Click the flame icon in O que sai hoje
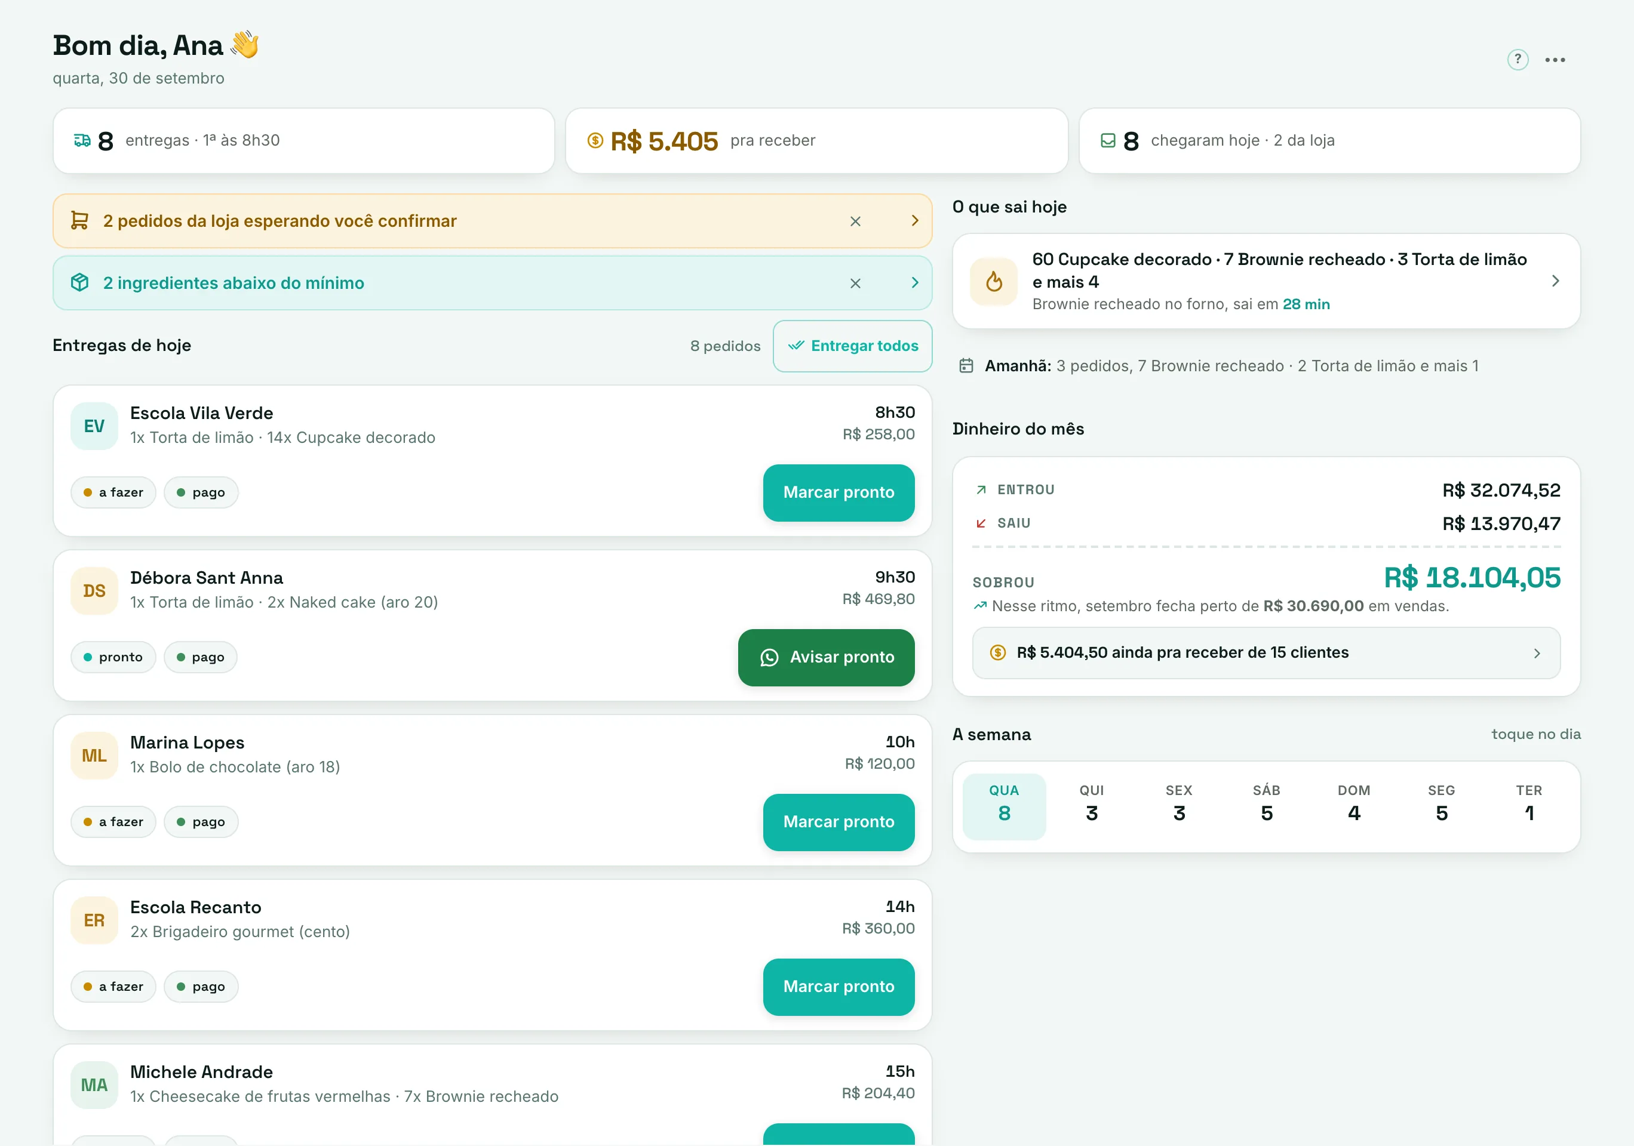Screen dimensions: 1634x1146 tap(994, 281)
